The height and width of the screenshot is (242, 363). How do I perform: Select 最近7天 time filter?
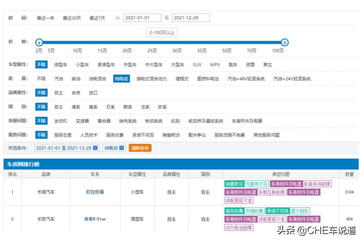point(97,18)
